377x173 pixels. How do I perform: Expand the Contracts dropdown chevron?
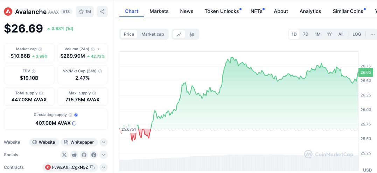click(103, 167)
